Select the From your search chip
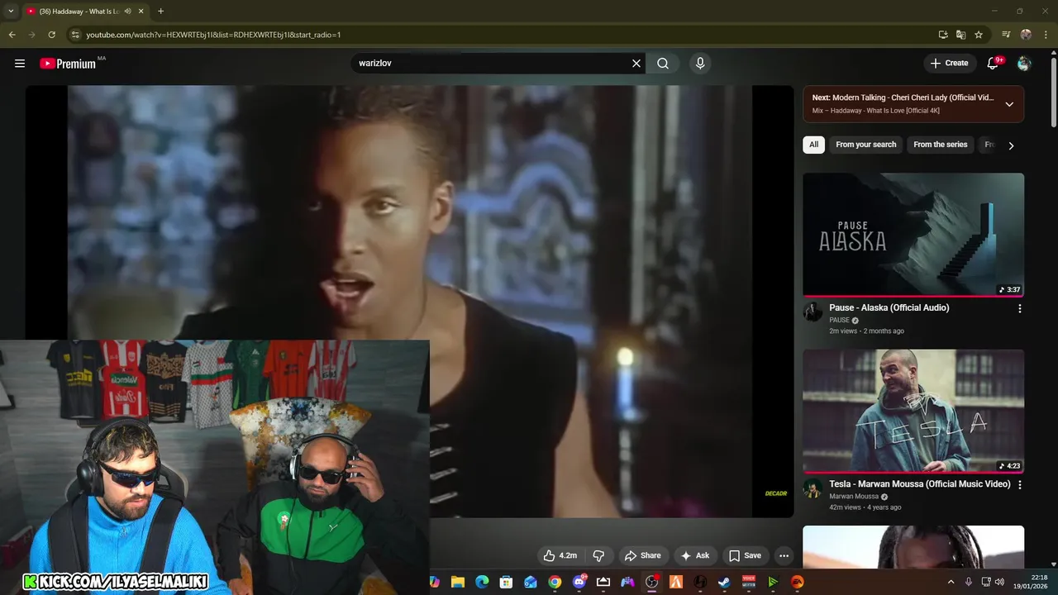 [865, 145]
